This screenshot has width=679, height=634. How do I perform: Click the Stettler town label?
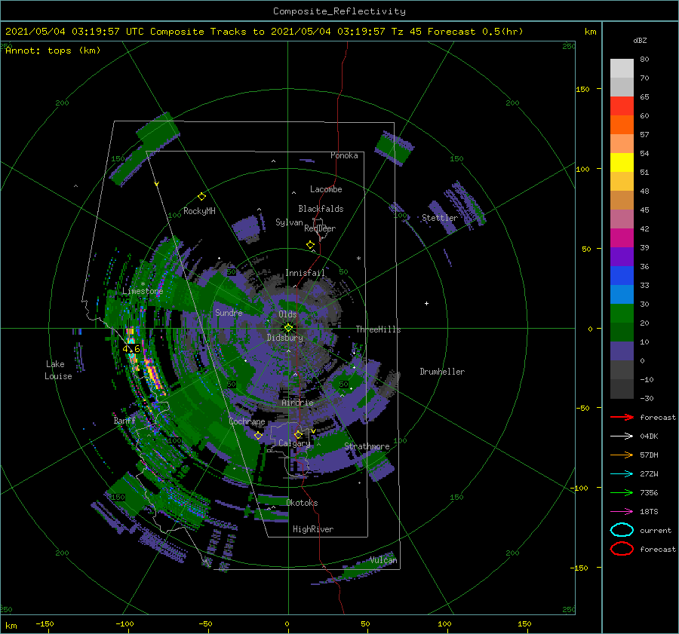[440, 218]
